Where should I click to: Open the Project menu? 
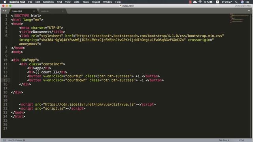[96, 2]
